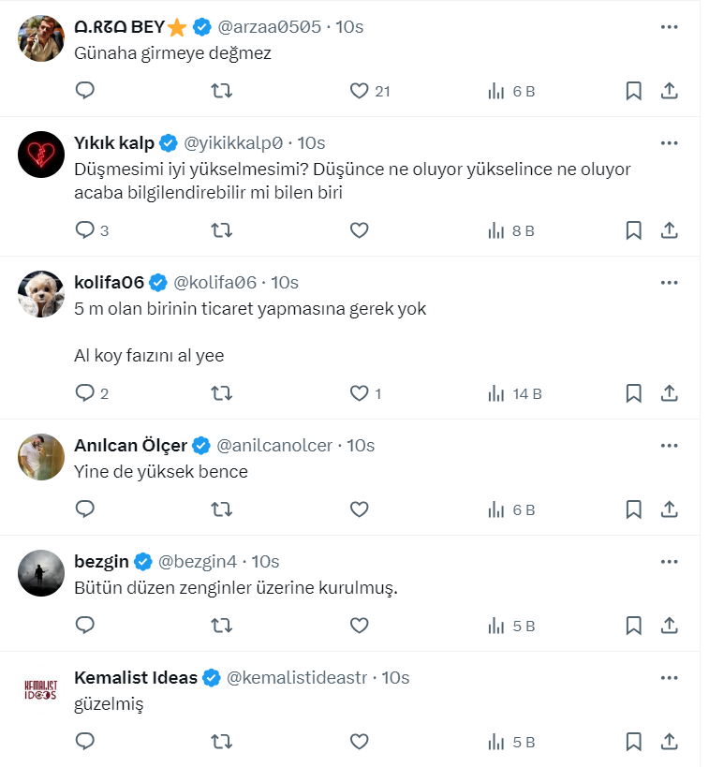Like the tweet "Günaha girmeye değmez"
Viewport: 709px width, 767px height.
tap(360, 92)
